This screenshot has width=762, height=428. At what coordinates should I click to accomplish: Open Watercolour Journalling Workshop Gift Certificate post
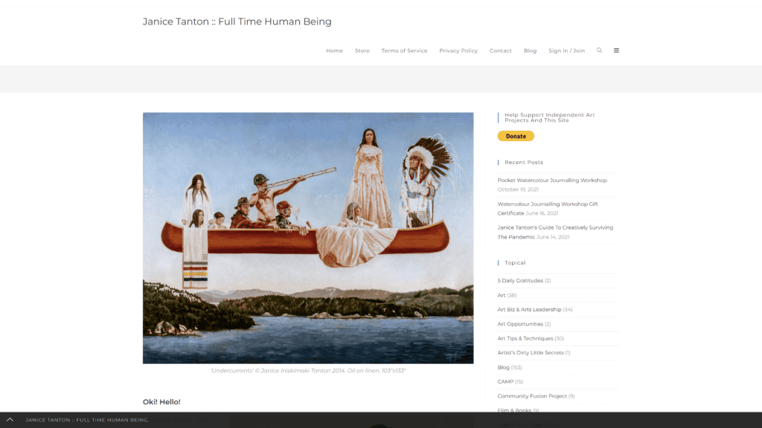pos(548,209)
